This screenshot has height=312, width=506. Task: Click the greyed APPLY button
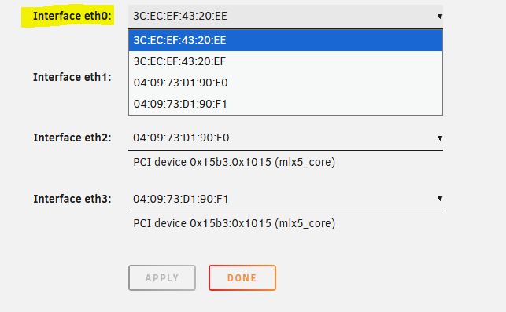coord(162,278)
